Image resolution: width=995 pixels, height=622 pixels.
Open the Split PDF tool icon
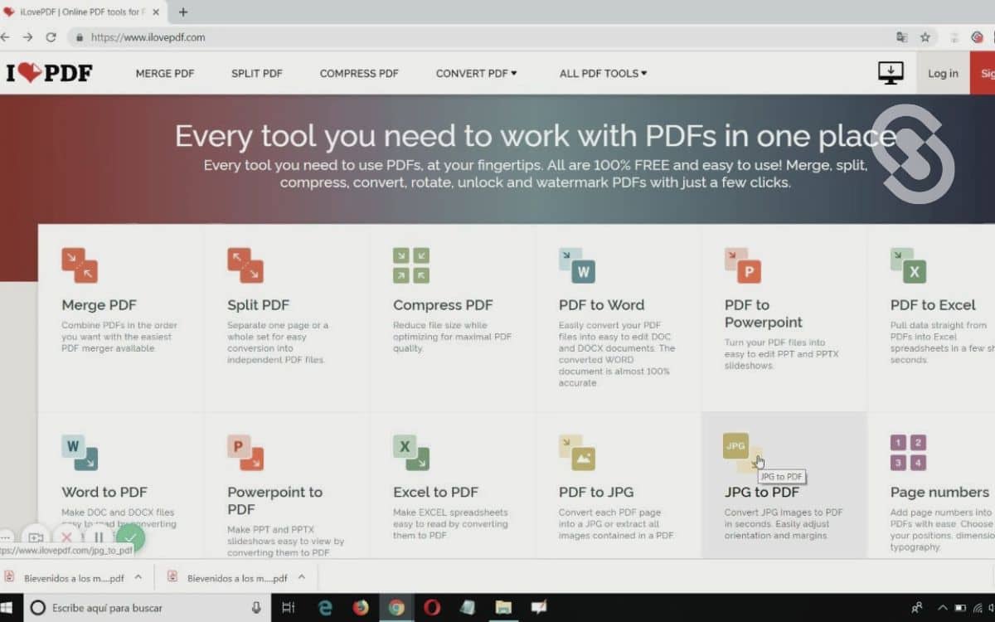[x=245, y=265]
